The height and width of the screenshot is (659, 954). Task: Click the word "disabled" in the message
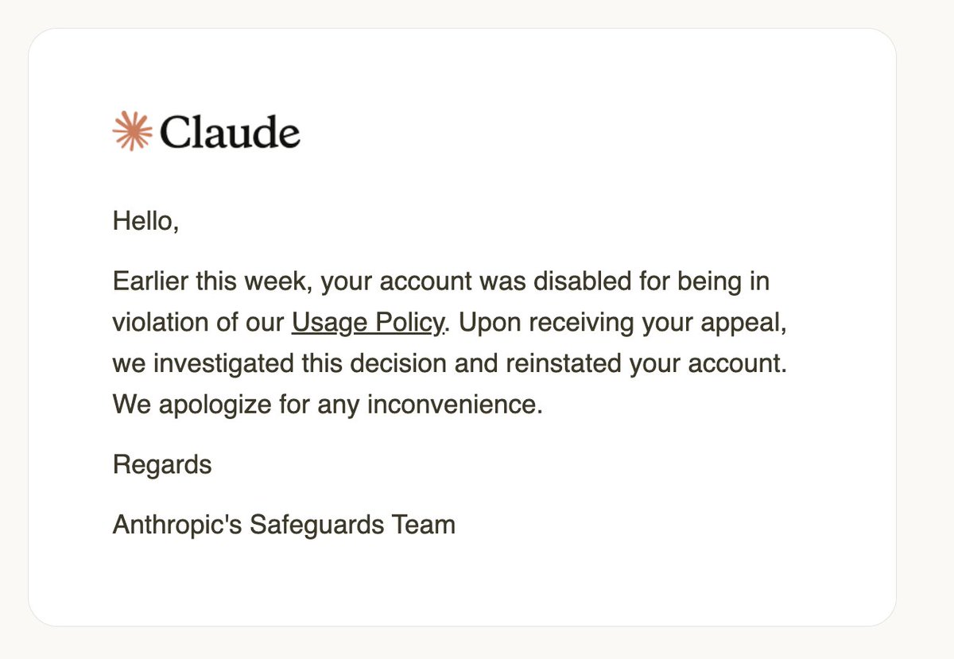point(580,281)
